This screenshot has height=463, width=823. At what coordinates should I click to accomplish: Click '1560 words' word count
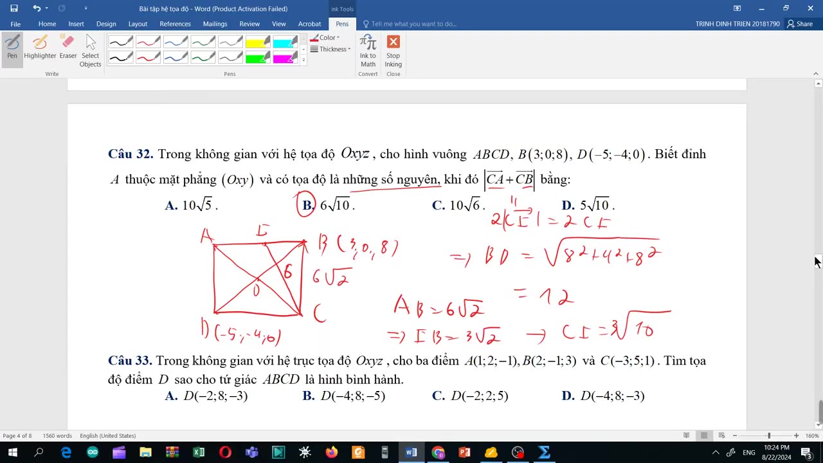(x=57, y=435)
